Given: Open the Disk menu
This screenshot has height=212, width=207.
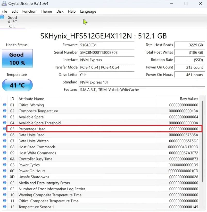Looking at the screenshot, I should pyautogui.click(x=60, y=11).
